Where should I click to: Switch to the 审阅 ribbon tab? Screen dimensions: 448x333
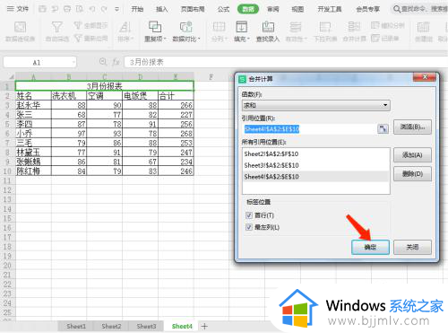click(x=272, y=9)
